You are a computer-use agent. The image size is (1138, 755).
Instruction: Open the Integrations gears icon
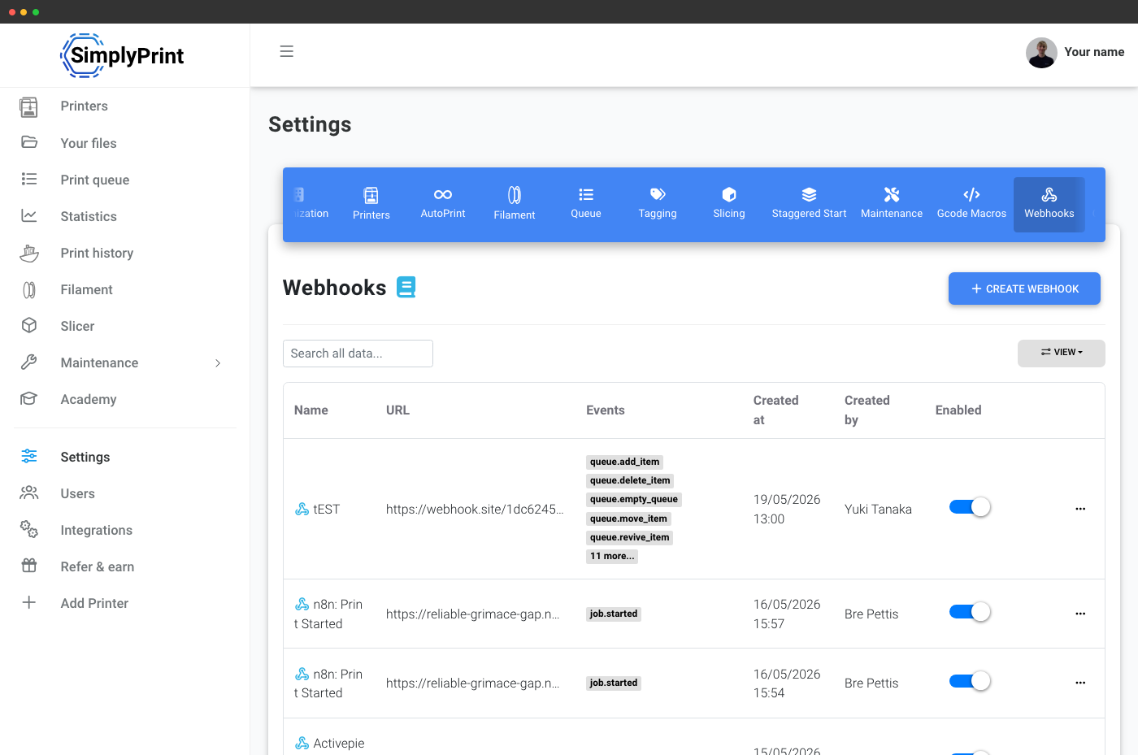point(29,529)
